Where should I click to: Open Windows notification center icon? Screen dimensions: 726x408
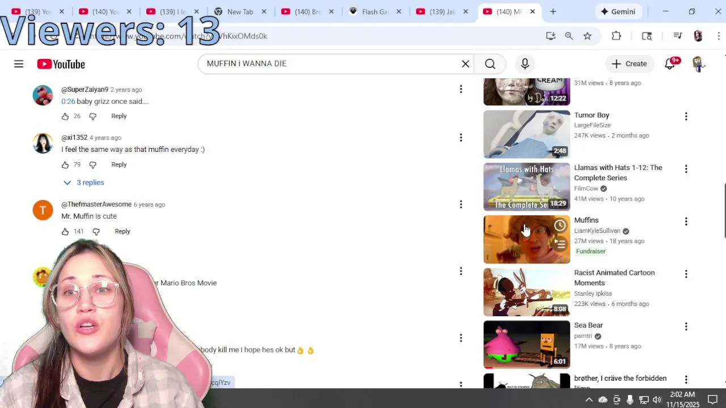tap(713, 399)
